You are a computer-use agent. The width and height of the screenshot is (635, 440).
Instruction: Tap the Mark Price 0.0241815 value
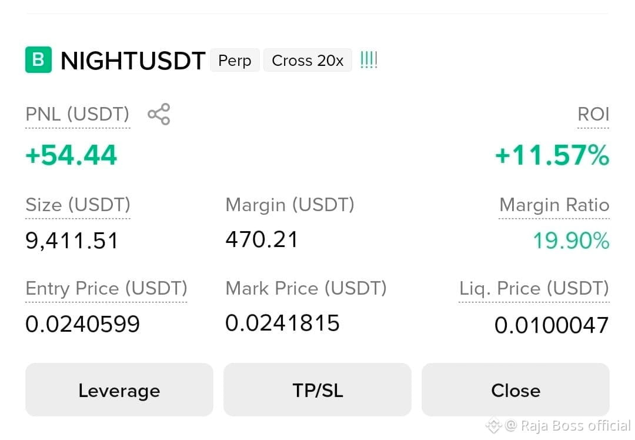pos(282,323)
